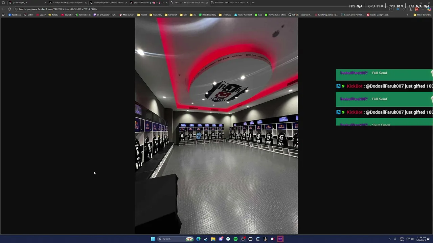The height and width of the screenshot is (243, 433).
Task: Open the Facebook bookmark
Action: (x=15, y=15)
